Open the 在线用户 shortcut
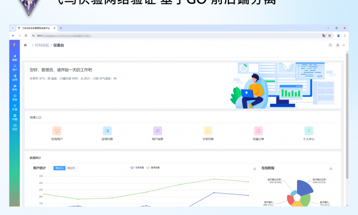The height and width of the screenshot is (215, 358). 57,133
